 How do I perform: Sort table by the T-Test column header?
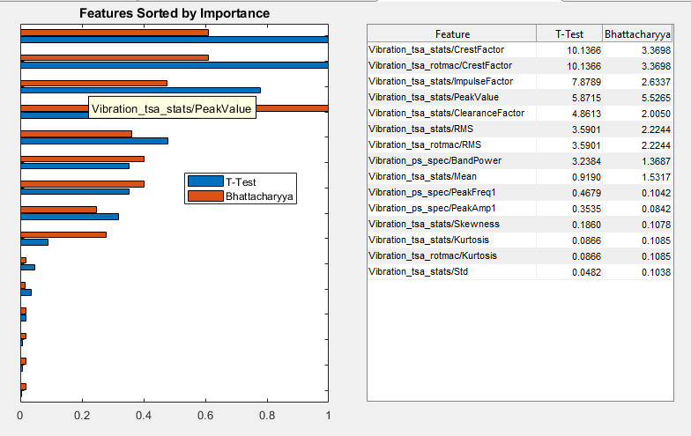[x=568, y=34]
